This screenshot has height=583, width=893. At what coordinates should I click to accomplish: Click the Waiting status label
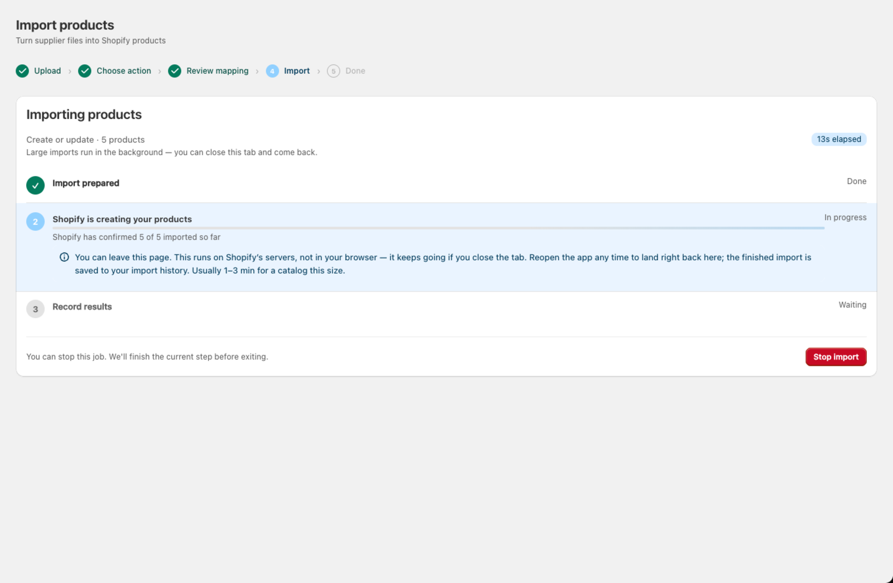click(x=853, y=305)
